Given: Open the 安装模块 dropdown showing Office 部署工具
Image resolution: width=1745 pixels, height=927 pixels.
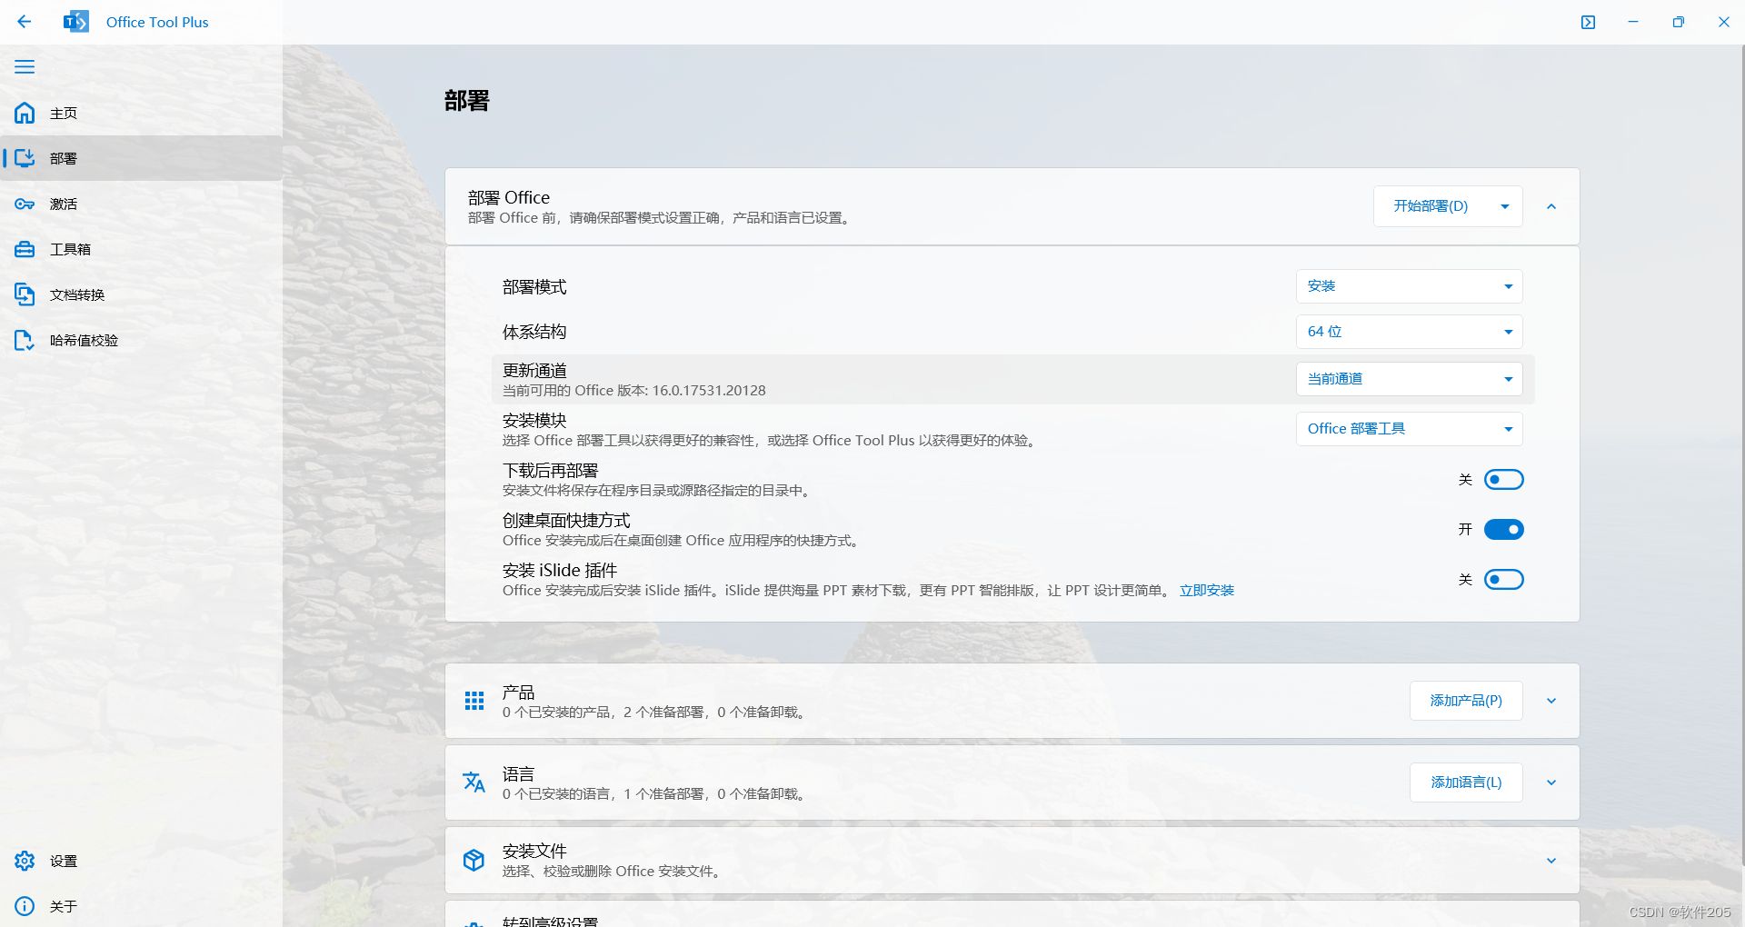Looking at the screenshot, I should pos(1410,429).
